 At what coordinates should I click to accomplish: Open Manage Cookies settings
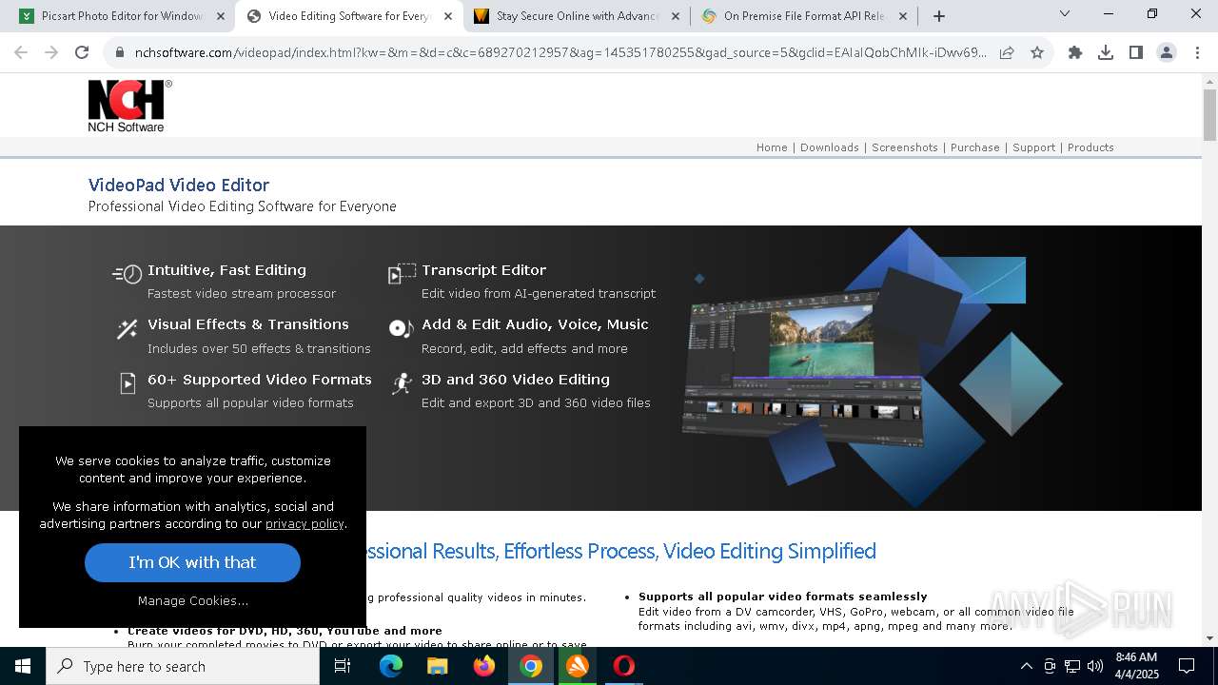pyautogui.click(x=193, y=600)
